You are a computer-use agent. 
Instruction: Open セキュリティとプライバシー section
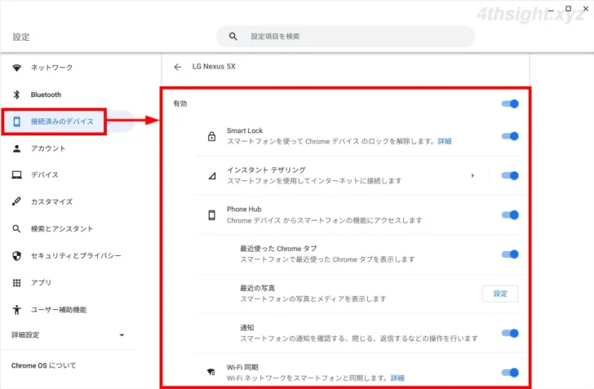tap(76, 256)
